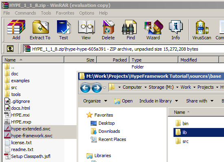Open the File menu in WinRAR
Image resolution: width=224 pixels, height=162 pixels.
(7, 13)
